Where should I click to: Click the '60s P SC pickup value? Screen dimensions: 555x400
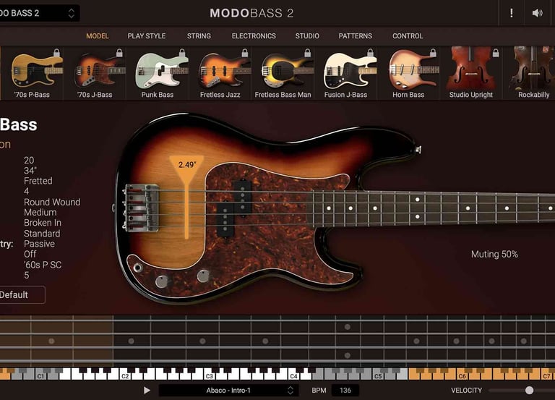pos(43,265)
